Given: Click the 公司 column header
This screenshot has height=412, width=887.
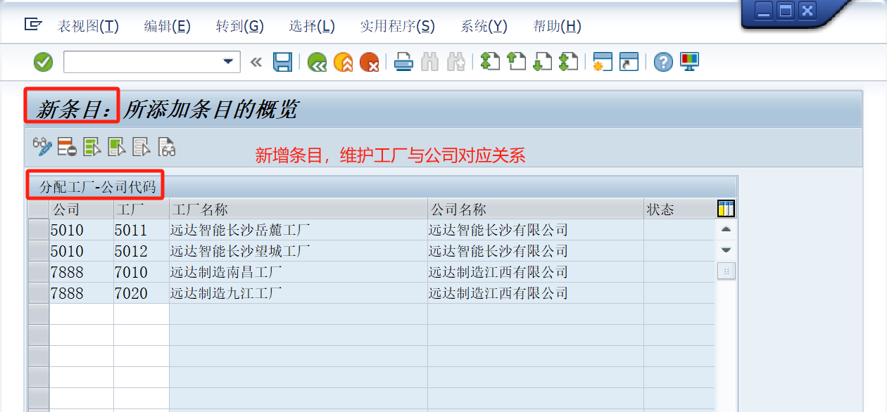Looking at the screenshot, I should click(x=82, y=210).
